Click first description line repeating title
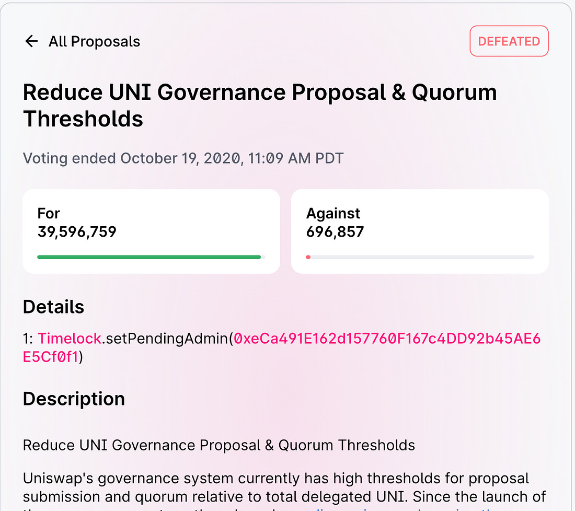This screenshot has width=575, height=511. tap(219, 445)
